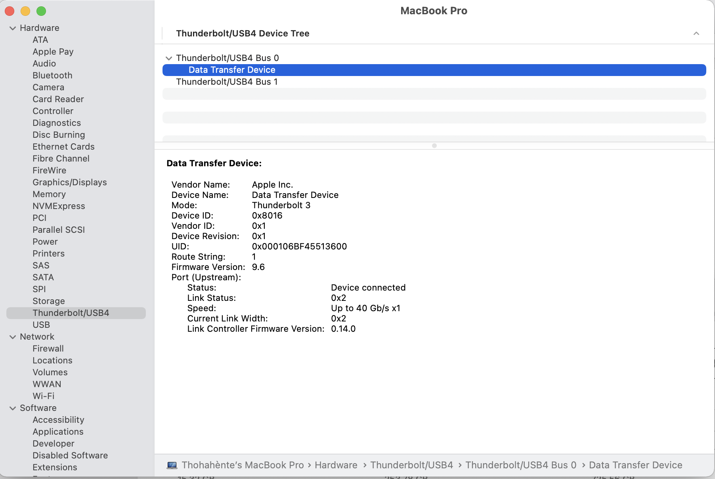Click the Mode value Thunderbolt 3
Viewport: 715px width, 479px height.
tap(281, 205)
